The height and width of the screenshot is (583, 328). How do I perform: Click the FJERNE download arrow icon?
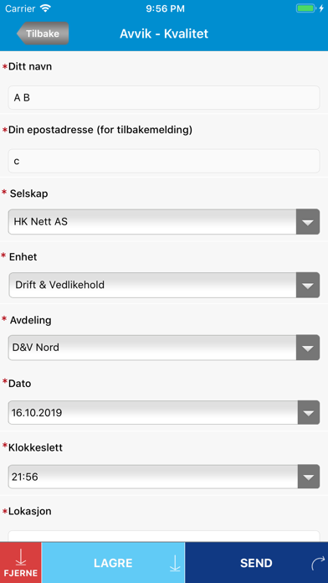point(21,558)
